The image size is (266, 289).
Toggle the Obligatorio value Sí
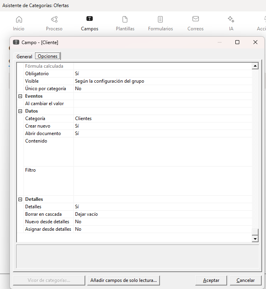tap(77, 74)
